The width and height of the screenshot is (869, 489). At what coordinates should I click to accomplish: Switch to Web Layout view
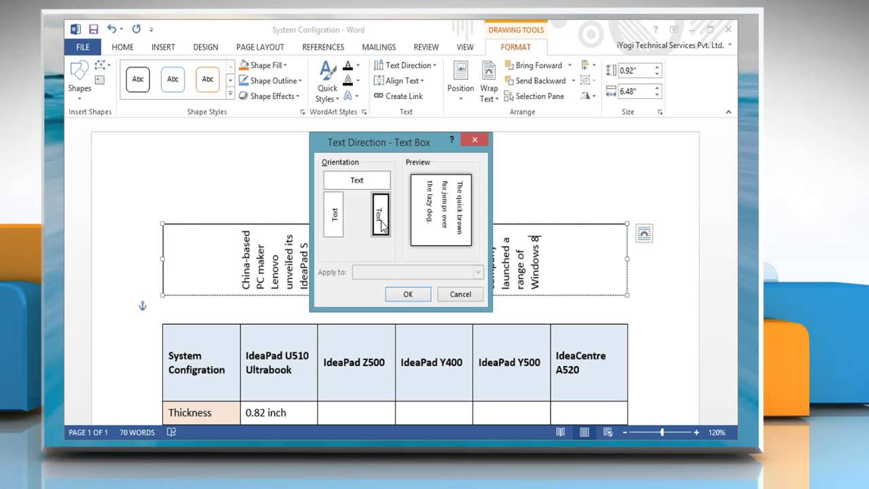pyautogui.click(x=608, y=432)
